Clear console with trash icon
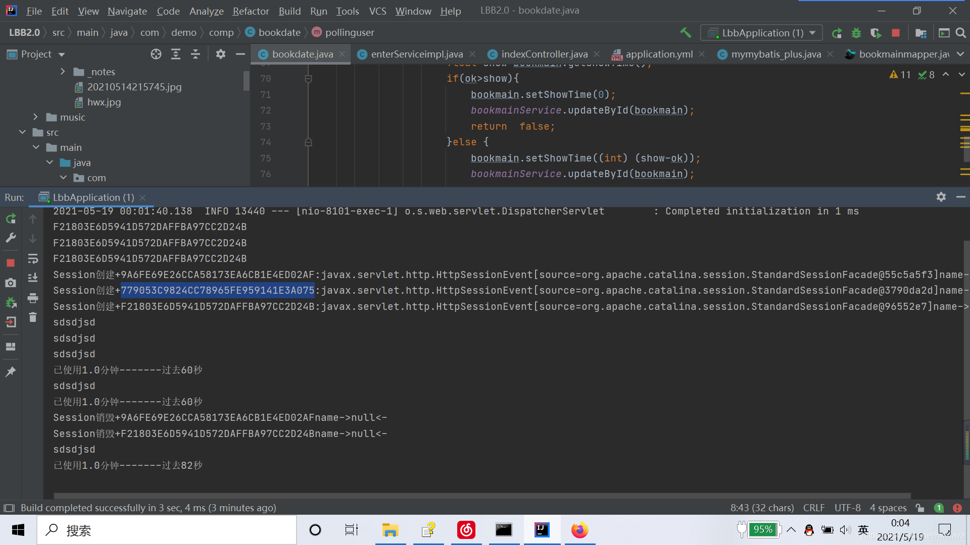 (33, 317)
